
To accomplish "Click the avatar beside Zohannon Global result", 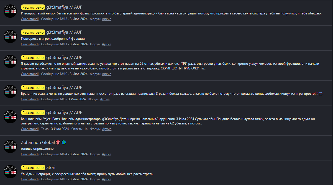I will (10, 146).
